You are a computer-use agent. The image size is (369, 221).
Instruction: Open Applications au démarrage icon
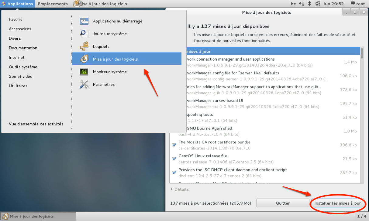coord(84,21)
